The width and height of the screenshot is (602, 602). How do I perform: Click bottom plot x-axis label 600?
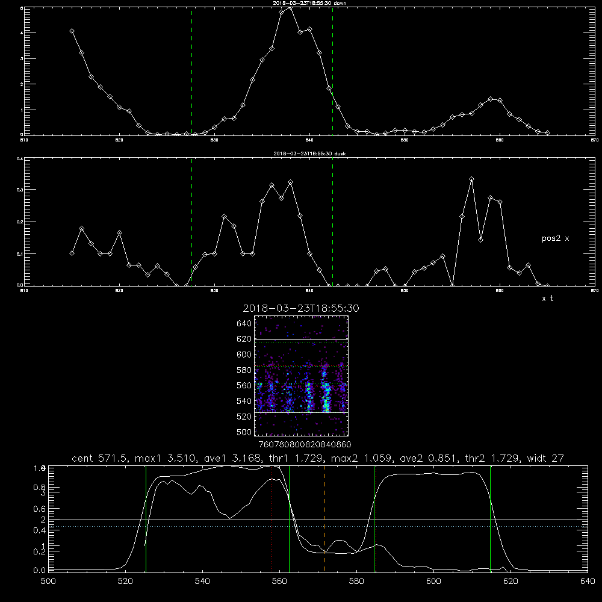(x=434, y=582)
